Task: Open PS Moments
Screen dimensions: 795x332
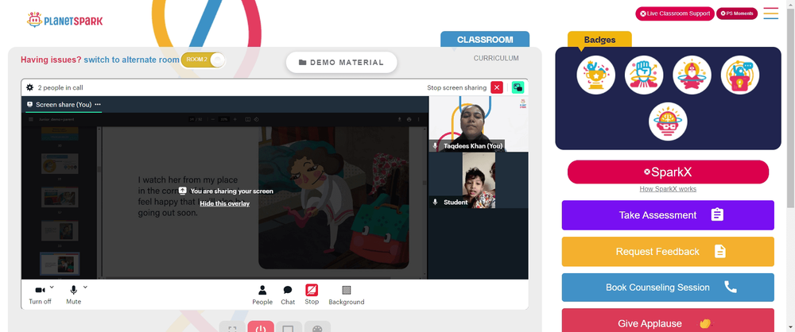Action: 737,14
